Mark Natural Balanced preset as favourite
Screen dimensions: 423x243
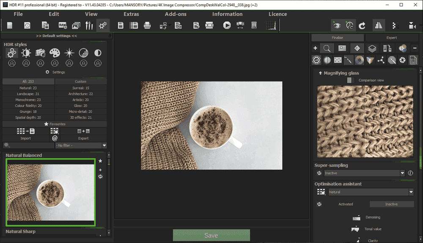pyautogui.click(x=100, y=161)
